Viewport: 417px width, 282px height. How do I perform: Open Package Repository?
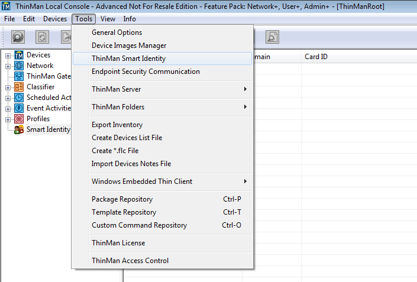pos(163,199)
